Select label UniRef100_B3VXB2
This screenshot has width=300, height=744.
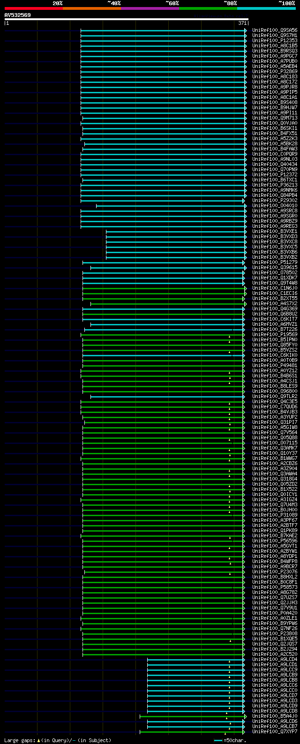pos(275,257)
